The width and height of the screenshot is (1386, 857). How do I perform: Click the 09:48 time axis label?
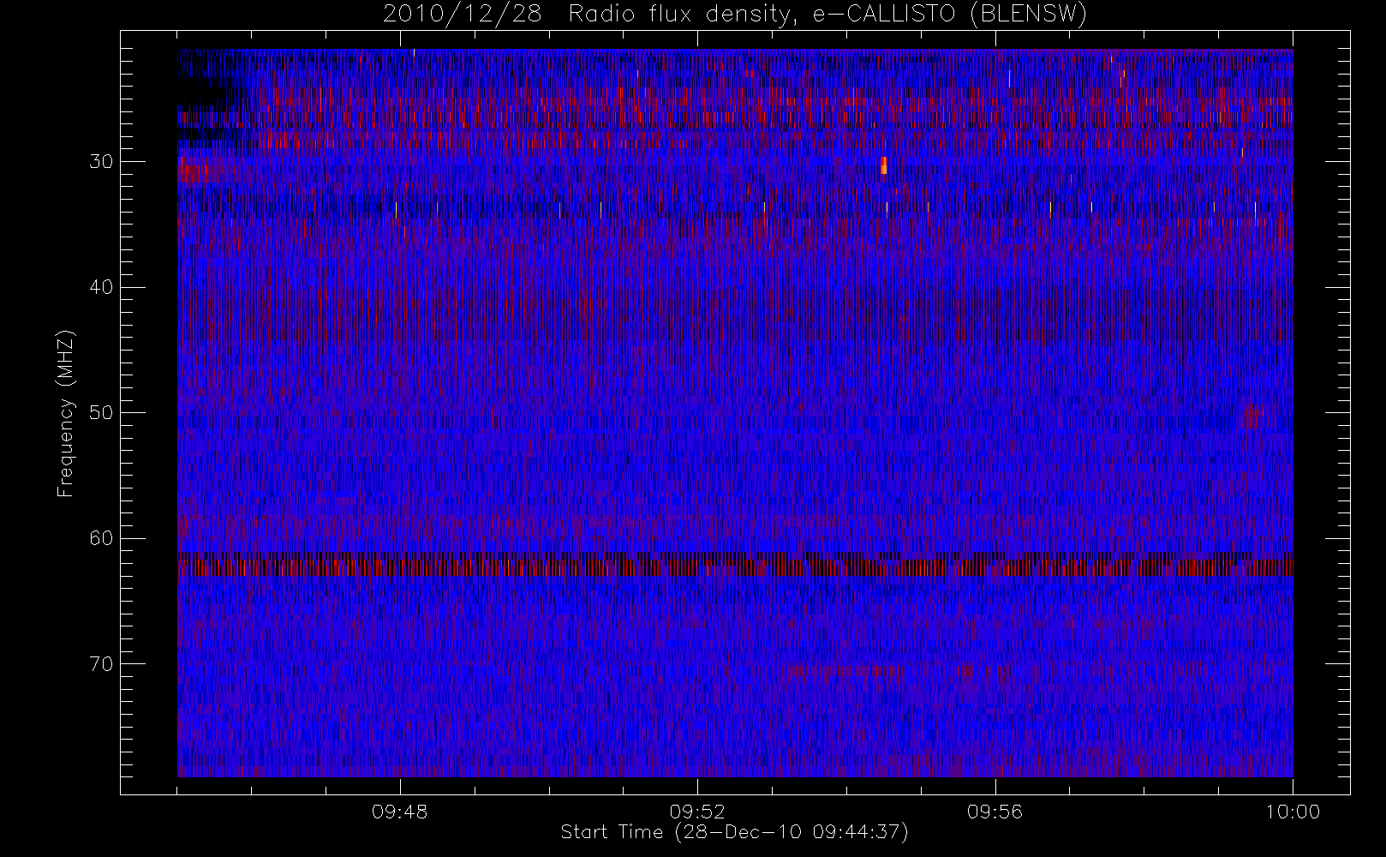pyautogui.click(x=400, y=812)
